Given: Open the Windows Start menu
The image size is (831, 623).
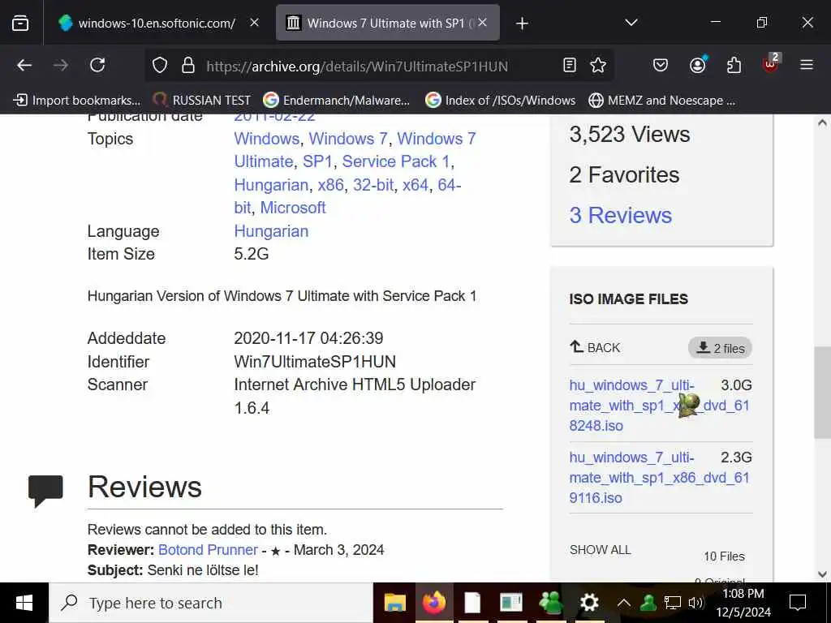Looking at the screenshot, I should [x=24, y=603].
